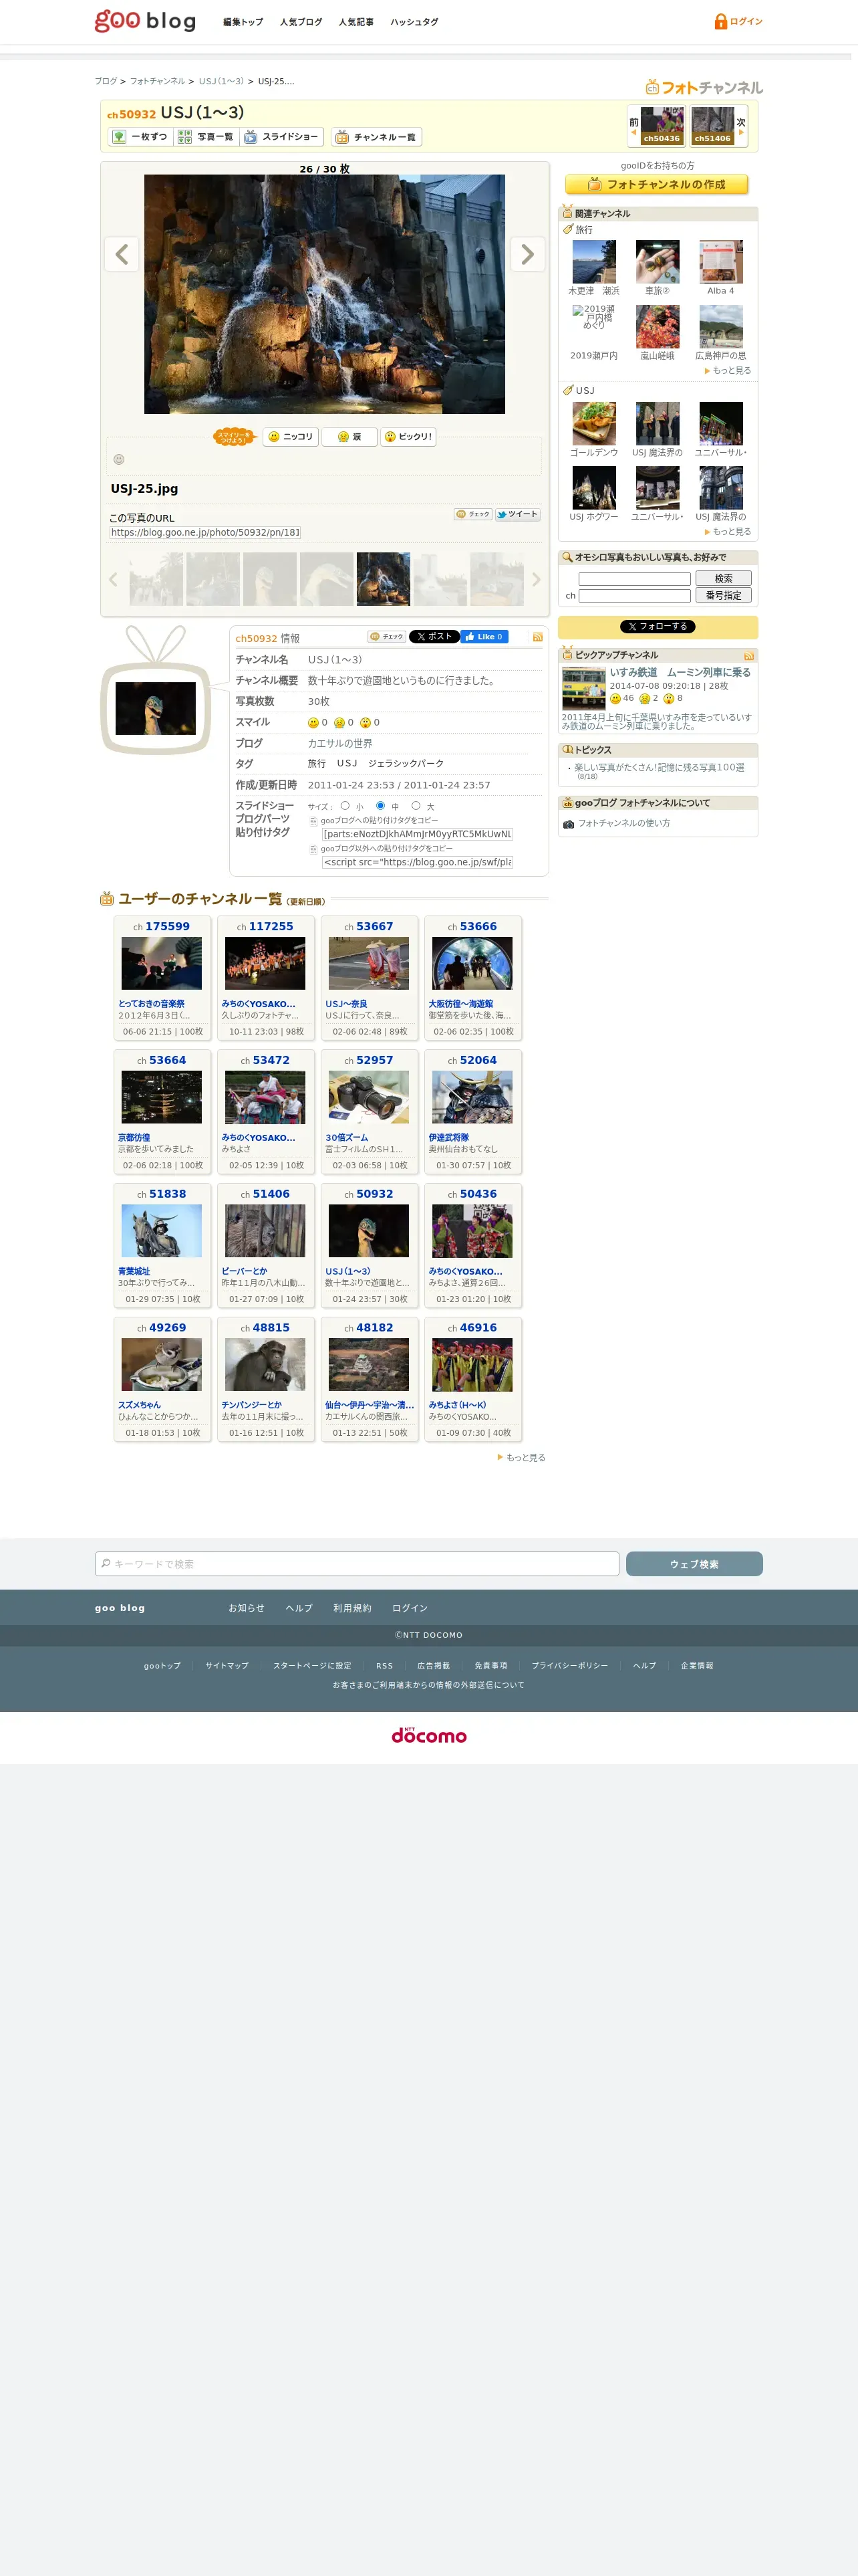Click the orange lock login icon
The width and height of the screenshot is (858, 2576).
coord(720,21)
